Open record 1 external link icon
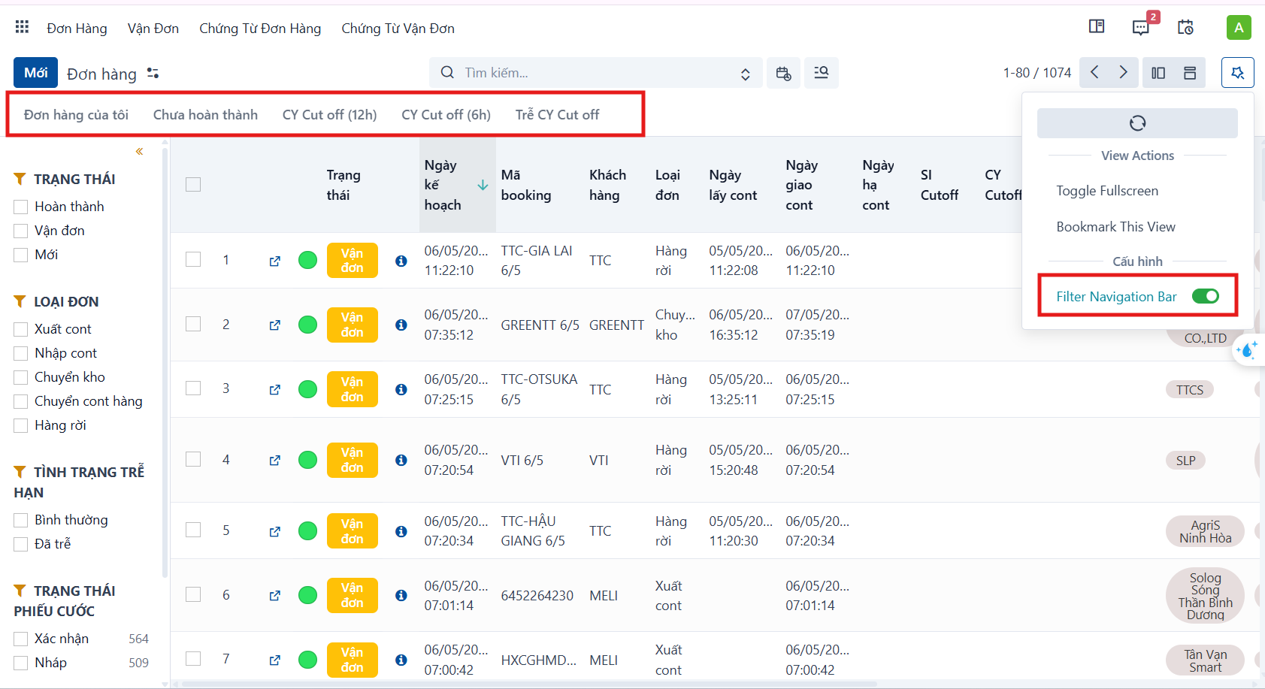The height and width of the screenshot is (689, 1265). tap(275, 261)
